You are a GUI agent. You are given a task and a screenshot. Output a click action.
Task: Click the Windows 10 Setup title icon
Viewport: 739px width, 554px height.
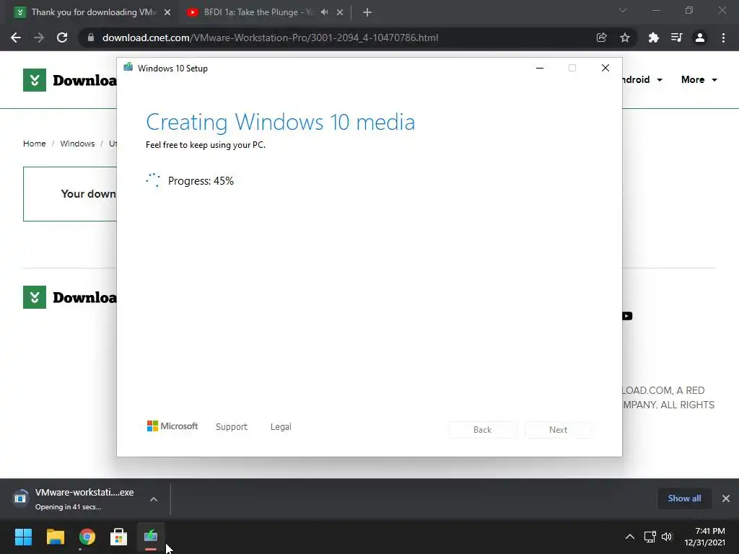(128, 67)
